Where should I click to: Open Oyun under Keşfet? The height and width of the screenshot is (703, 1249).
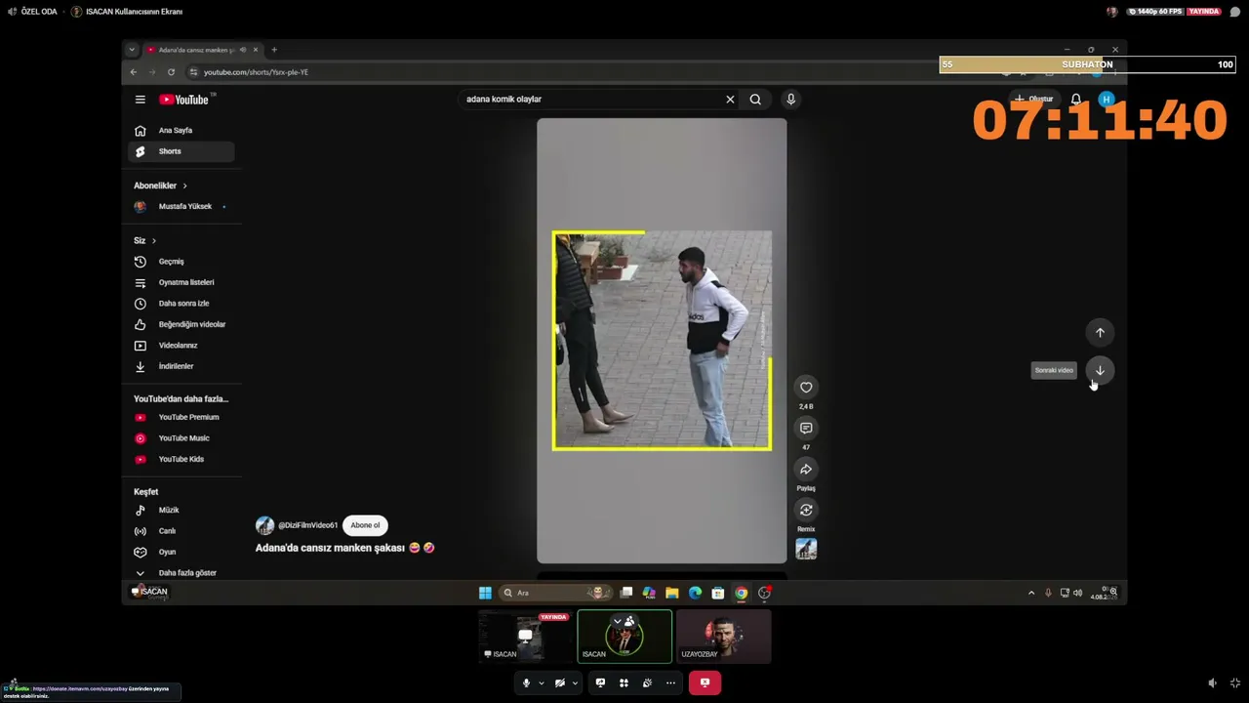(181, 552)
